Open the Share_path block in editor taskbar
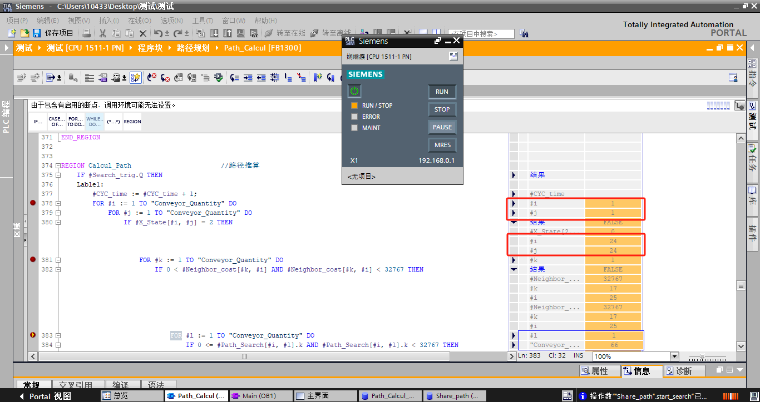 click(454, 396)
